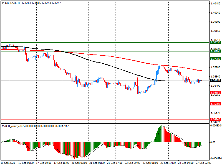The width and height of the screenshot is (222, 166).
Task: Select the 1.38160 green level label
Action: click(x=215, y=51)
